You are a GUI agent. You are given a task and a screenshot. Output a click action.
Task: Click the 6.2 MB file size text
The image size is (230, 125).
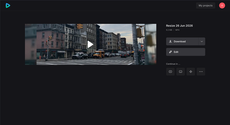pos(169,30)
